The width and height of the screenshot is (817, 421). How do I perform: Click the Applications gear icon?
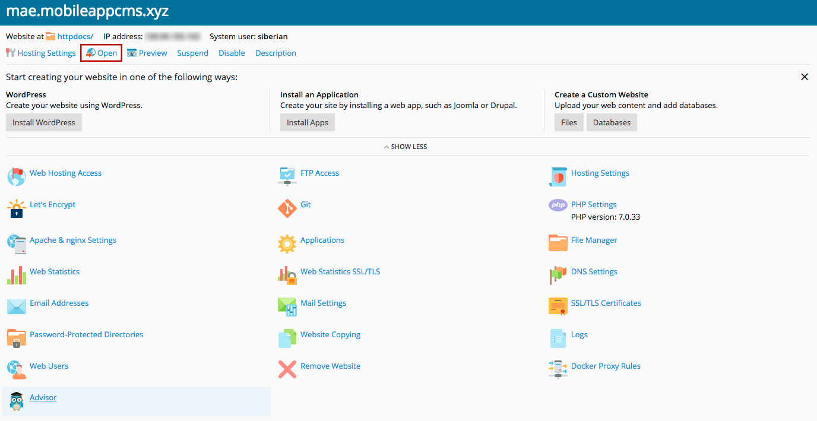[287, 243]
